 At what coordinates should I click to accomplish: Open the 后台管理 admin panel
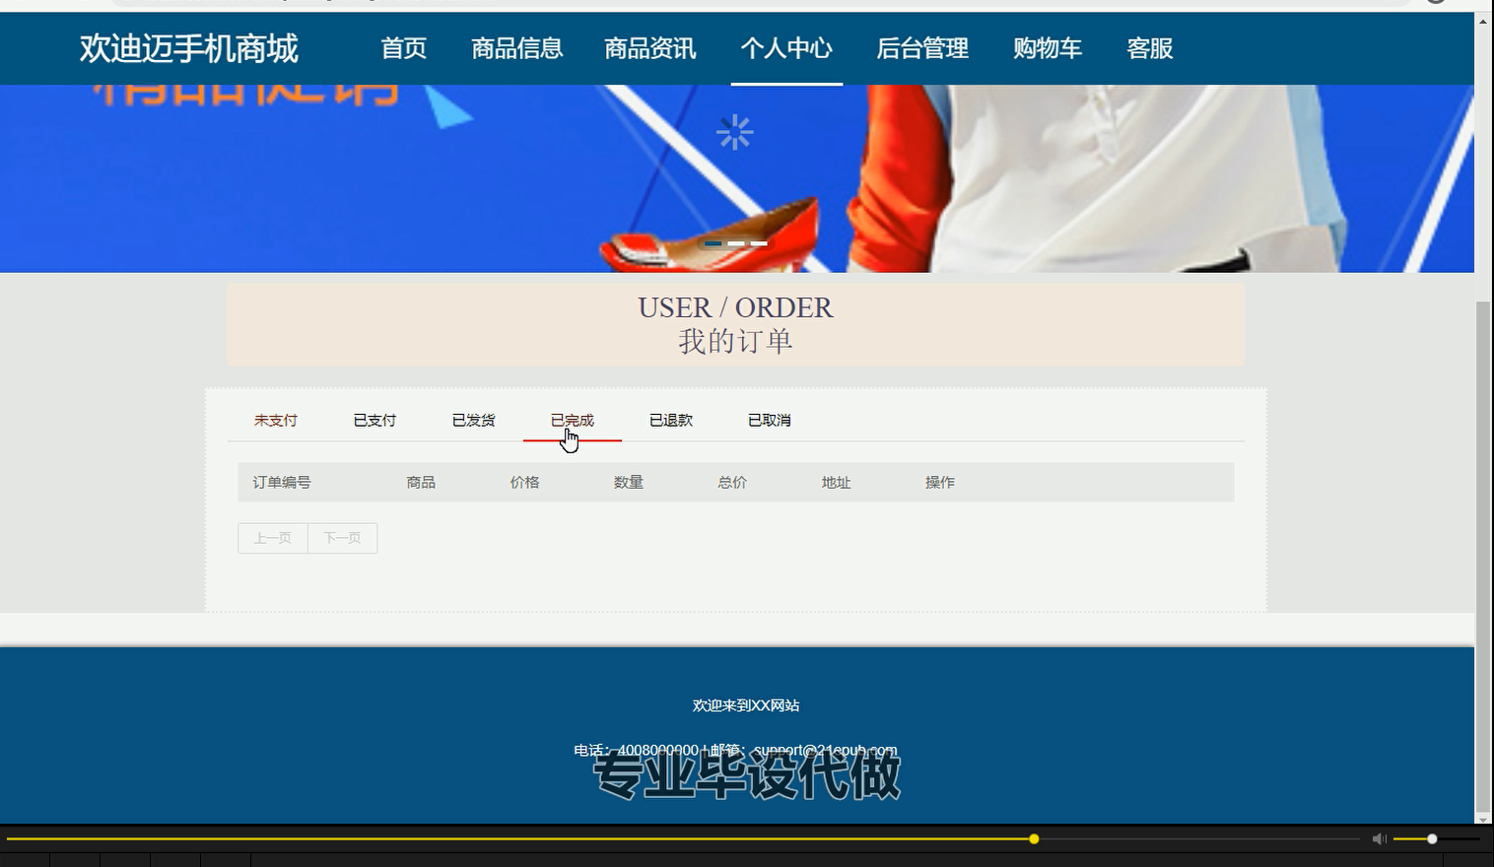pyautogui.click(x=922, y=48)
